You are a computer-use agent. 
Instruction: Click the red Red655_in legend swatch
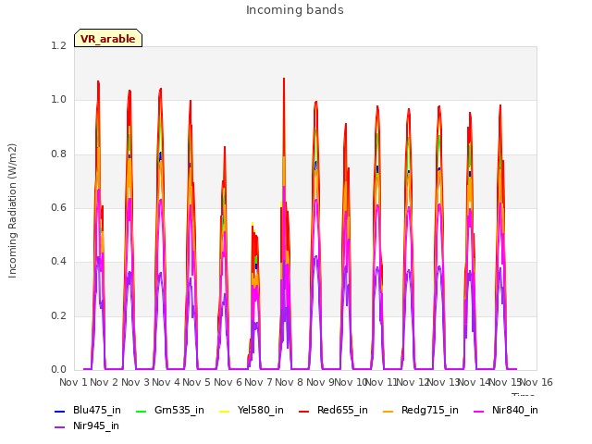(304, 411)
